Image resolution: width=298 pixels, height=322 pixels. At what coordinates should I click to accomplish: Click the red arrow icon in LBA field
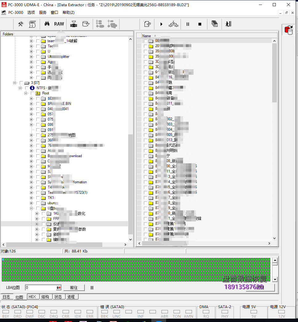point(59,288)
